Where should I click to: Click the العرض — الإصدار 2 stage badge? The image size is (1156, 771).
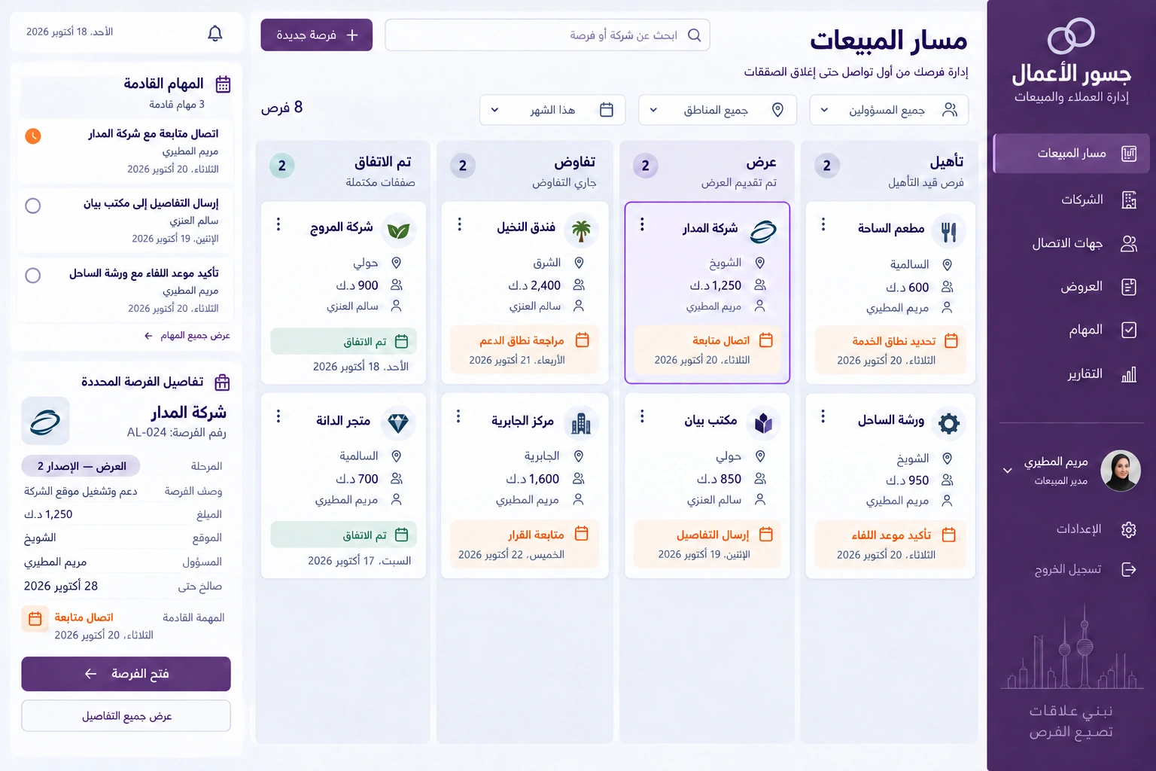[x=81, y=466]
